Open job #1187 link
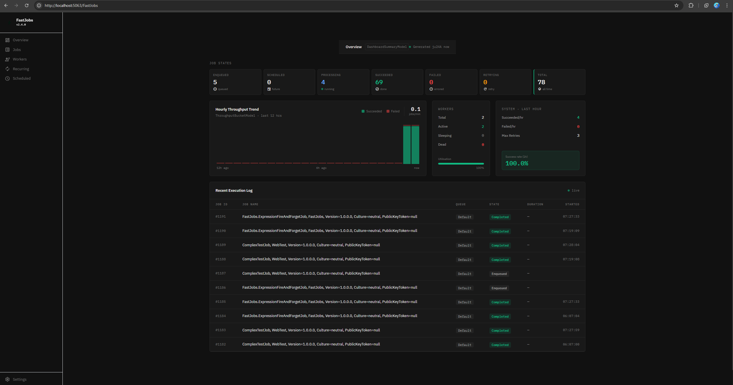Viewport: 733px width, 385px height. coord(221,273)
